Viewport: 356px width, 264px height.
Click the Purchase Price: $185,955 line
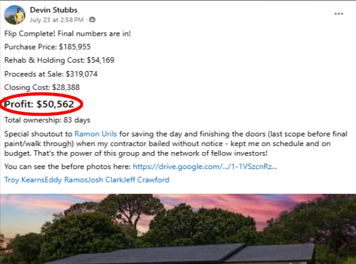click(x=47, y=47)
